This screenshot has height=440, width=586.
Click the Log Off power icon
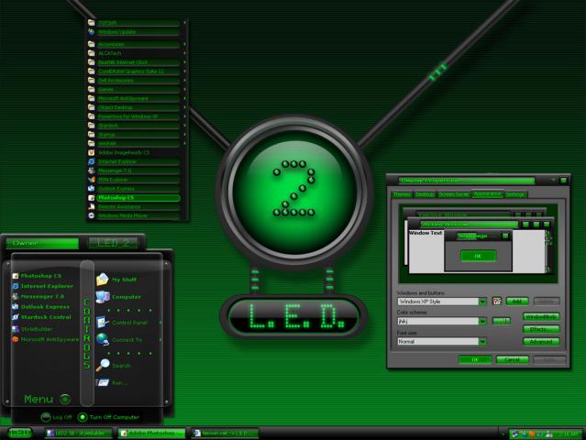tap(46, 417)
